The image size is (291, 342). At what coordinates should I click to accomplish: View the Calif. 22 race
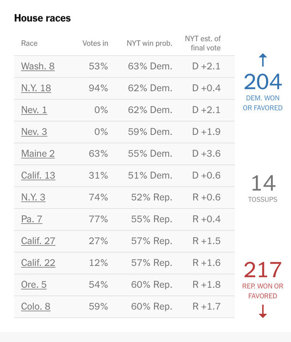[x=38, y=263]
